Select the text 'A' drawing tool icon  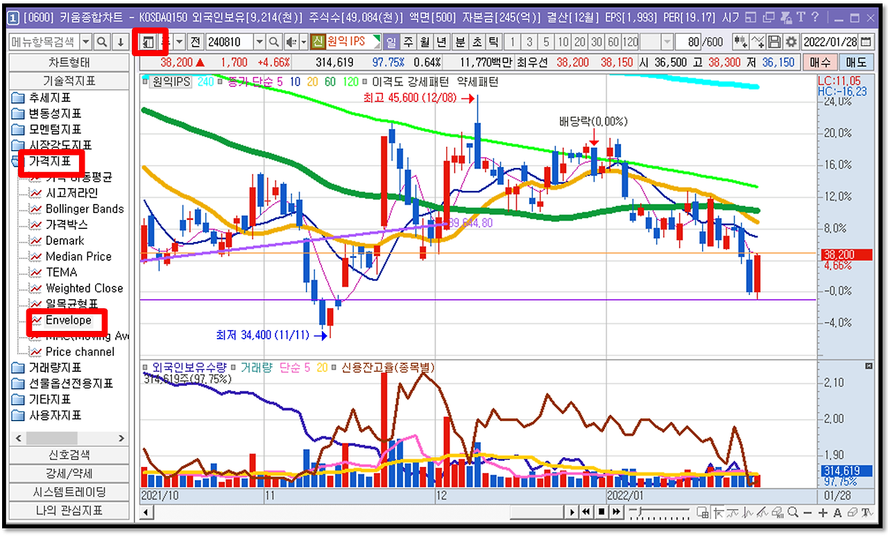pos(837,513)
